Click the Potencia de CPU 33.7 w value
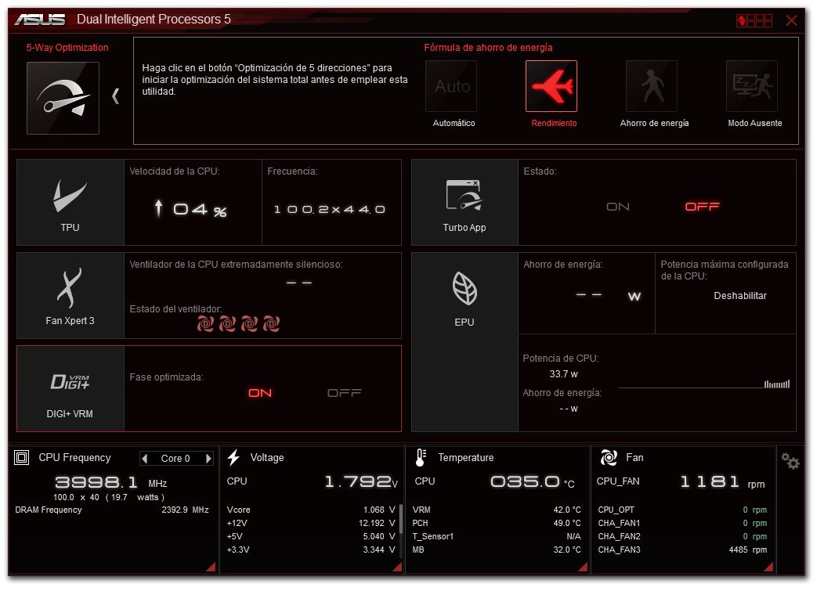 (x=563, y=374)
